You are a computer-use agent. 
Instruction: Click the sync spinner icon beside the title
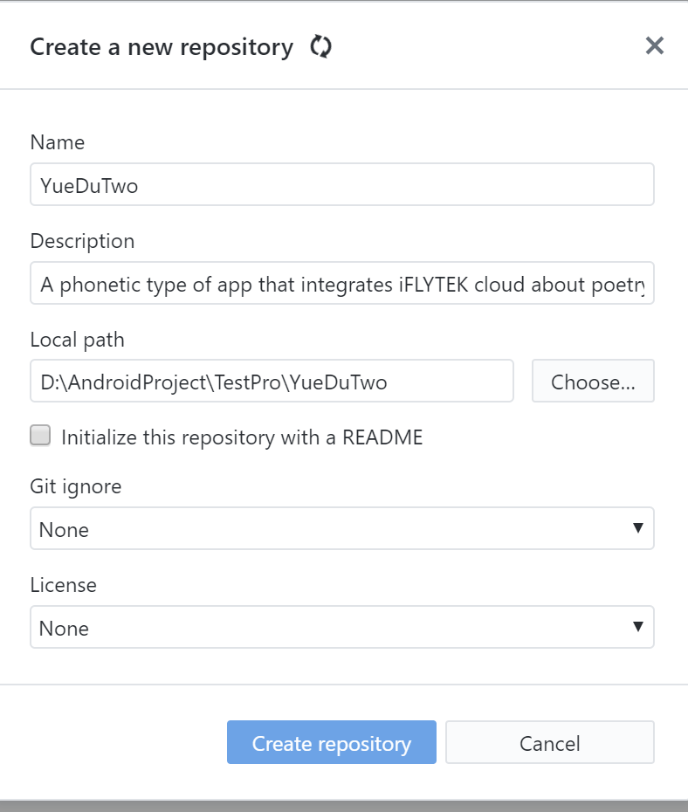click(320, 46)
